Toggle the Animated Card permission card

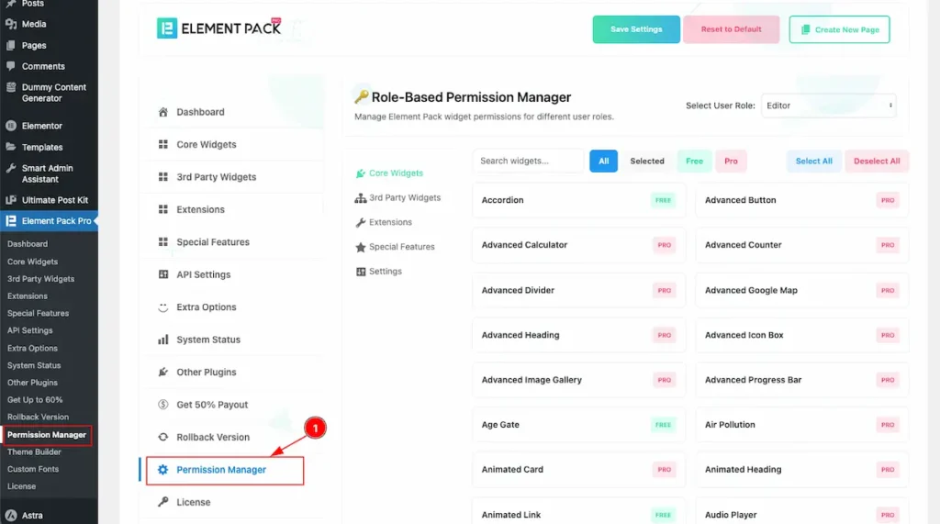coord(578,470)
